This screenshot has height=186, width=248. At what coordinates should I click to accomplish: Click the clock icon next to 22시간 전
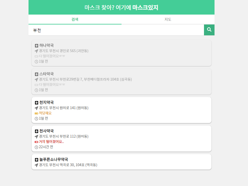click(x=36, y=147)
